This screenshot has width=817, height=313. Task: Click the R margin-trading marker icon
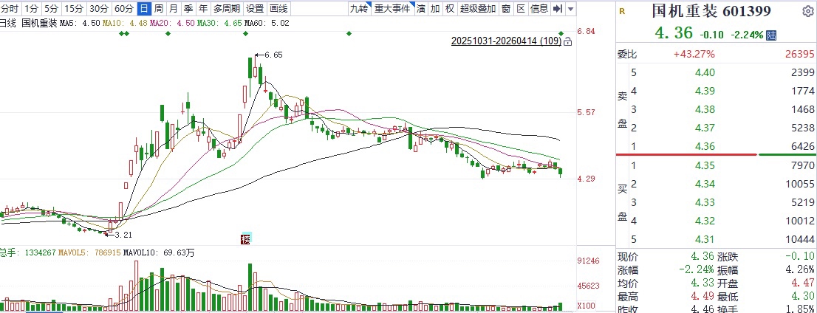622,11
